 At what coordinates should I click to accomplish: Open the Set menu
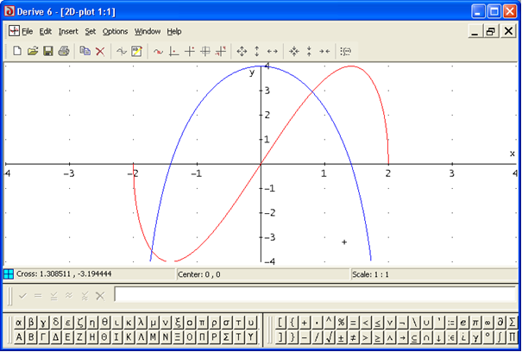click(x=91, y=31)
